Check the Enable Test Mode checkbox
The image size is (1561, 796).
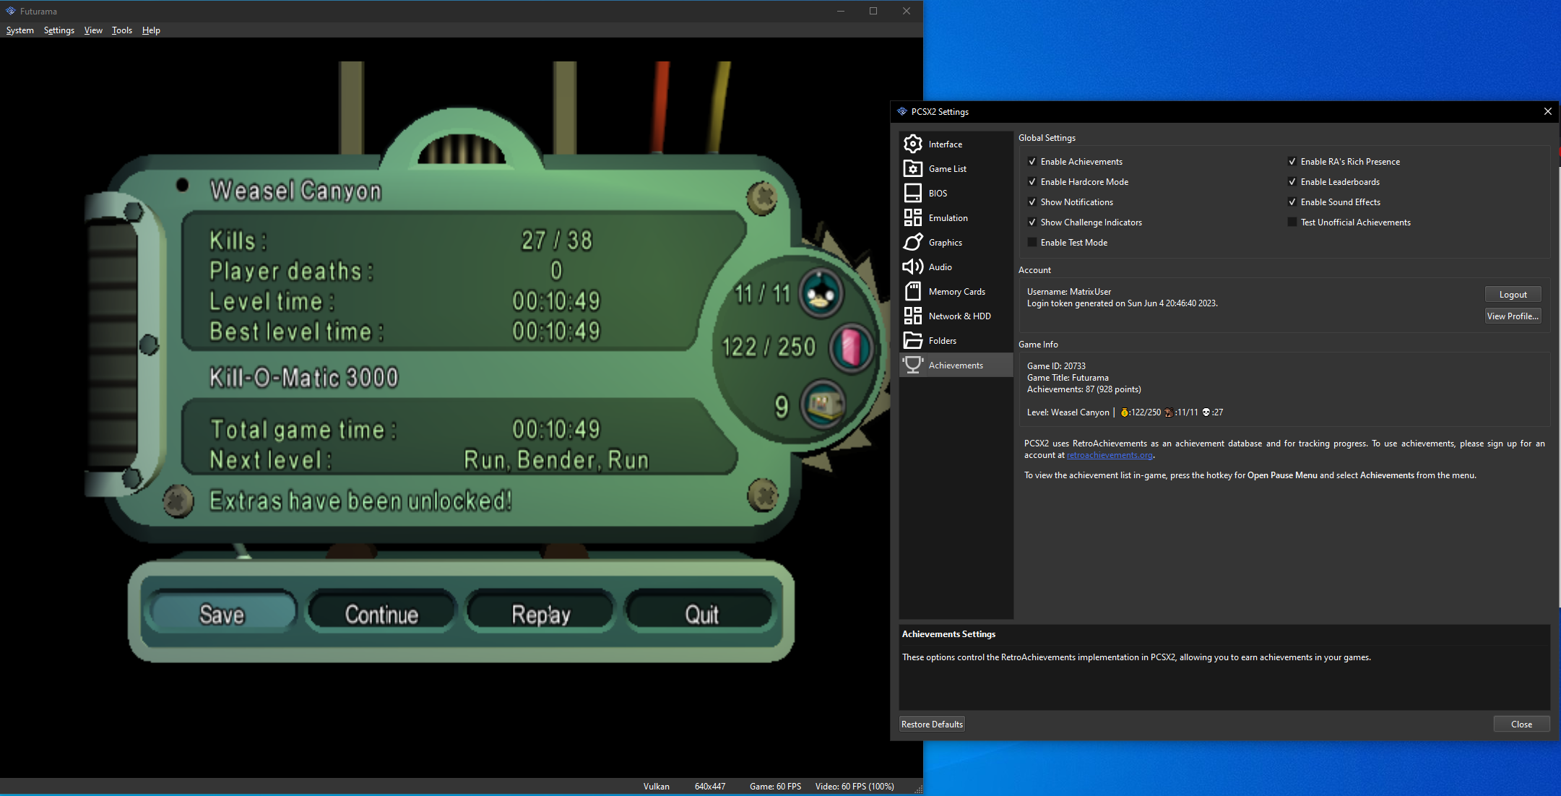1032,243
